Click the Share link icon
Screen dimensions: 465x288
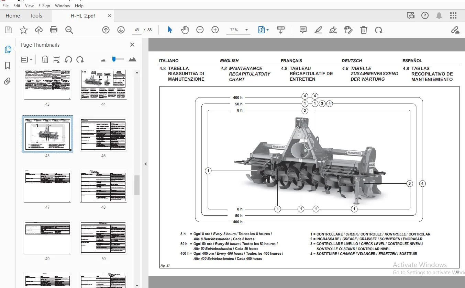tap(455, 30)
